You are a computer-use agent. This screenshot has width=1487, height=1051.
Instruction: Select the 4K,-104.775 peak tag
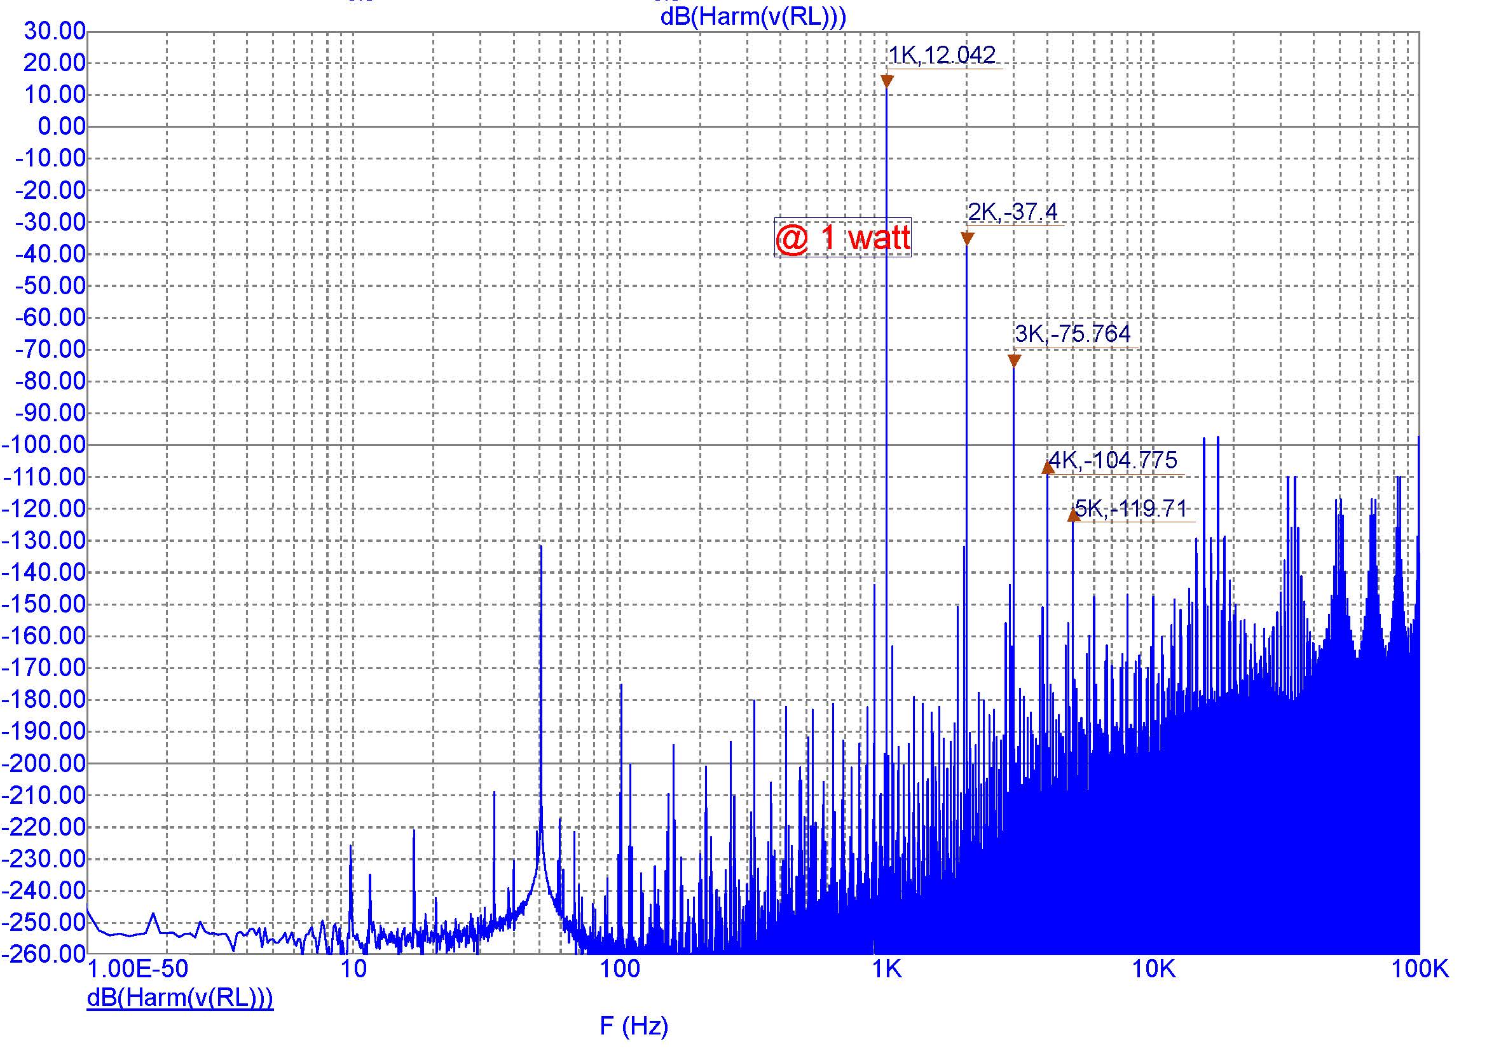pyautogui.click(x=1113, y=460)
